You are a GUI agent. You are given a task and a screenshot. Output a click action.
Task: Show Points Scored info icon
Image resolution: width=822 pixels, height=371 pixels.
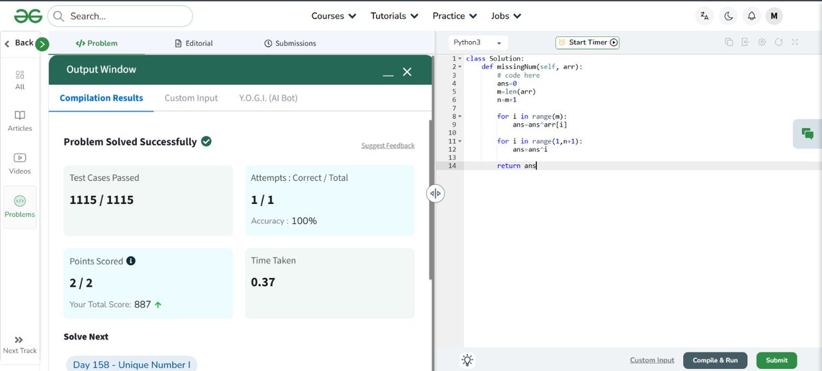click(131, 261)
